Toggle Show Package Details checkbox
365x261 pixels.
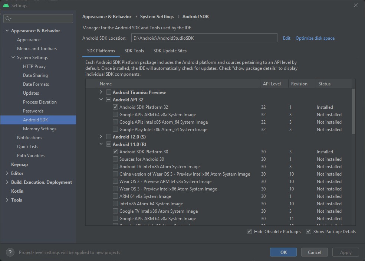pyautogui.click(x=309, y=232)
